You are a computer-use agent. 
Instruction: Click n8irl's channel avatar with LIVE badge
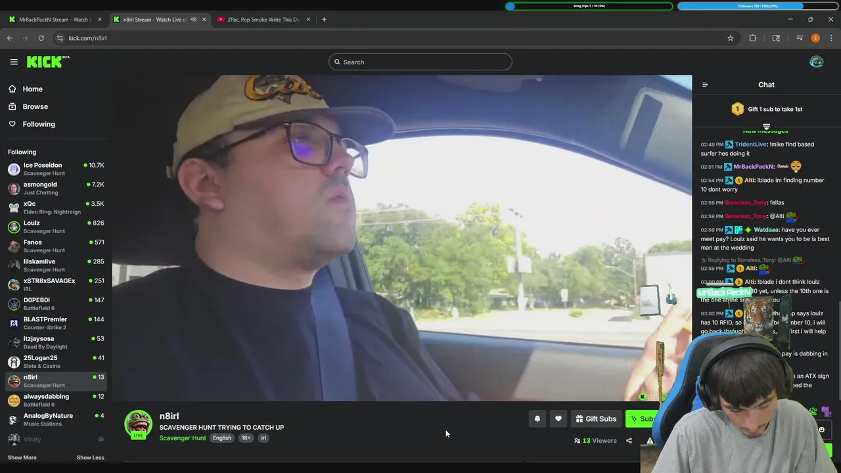click(x=138, y=424)
